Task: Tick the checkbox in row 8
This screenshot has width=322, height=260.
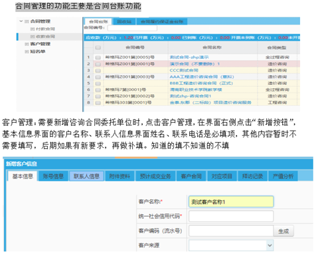Action: (x=98, y=103)
